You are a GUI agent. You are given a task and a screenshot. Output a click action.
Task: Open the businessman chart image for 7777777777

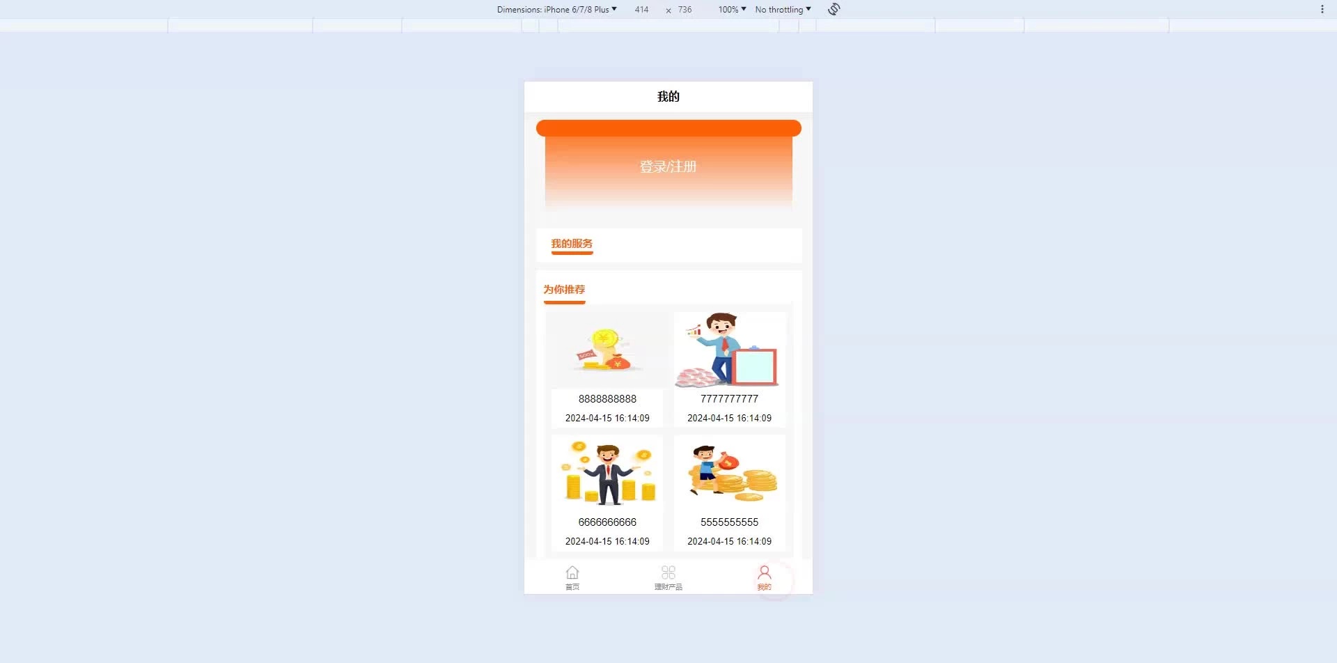729,350
